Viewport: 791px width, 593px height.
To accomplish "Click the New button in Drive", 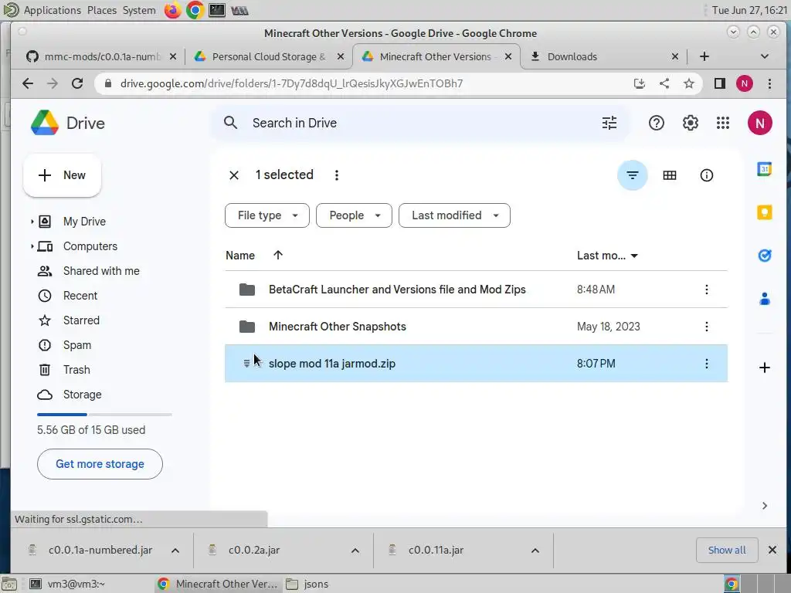I will [62, 175].
